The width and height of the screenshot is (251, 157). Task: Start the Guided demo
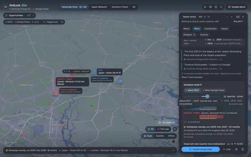coord(237,7)
